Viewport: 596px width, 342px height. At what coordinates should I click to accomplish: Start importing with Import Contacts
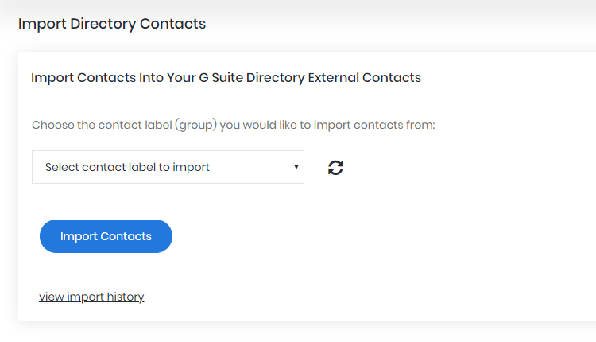(x=106, y=236)
